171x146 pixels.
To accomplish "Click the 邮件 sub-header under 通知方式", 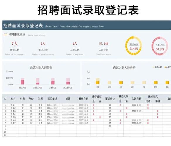I will 158,101.
